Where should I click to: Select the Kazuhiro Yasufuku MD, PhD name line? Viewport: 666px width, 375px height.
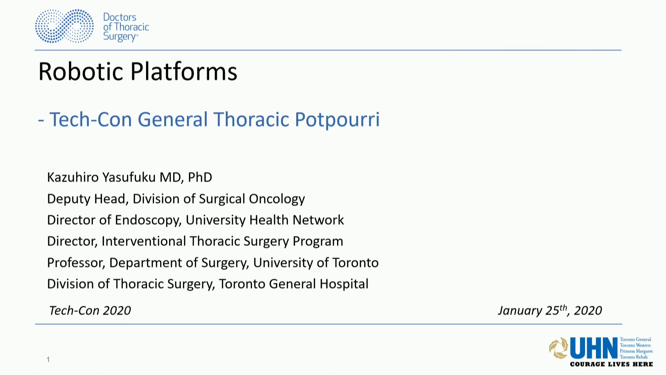pyautogui.click(x=129, y=177)
